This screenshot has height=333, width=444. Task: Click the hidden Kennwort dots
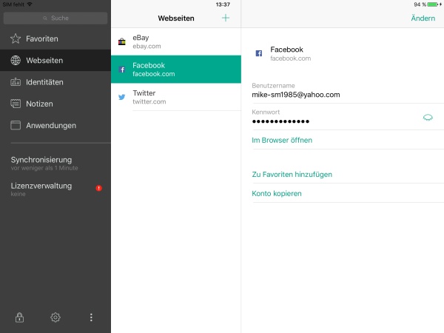coord(280,121)
